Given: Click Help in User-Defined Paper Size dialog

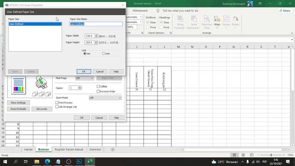Looking at the screenshot, I should coord(116,71).
